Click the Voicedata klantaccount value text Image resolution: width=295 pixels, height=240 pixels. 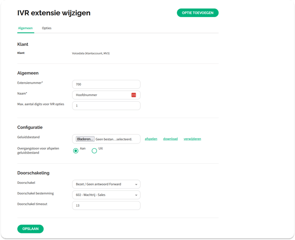[91, 53]
